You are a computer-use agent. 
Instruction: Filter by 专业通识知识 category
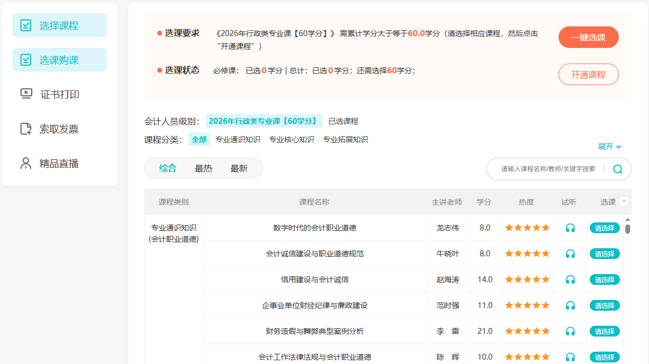click(x=238, y=139)
